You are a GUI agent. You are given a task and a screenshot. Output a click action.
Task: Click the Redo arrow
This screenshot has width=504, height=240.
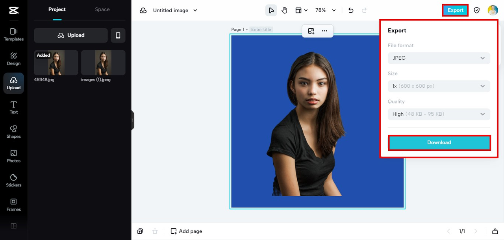[364, 11]
